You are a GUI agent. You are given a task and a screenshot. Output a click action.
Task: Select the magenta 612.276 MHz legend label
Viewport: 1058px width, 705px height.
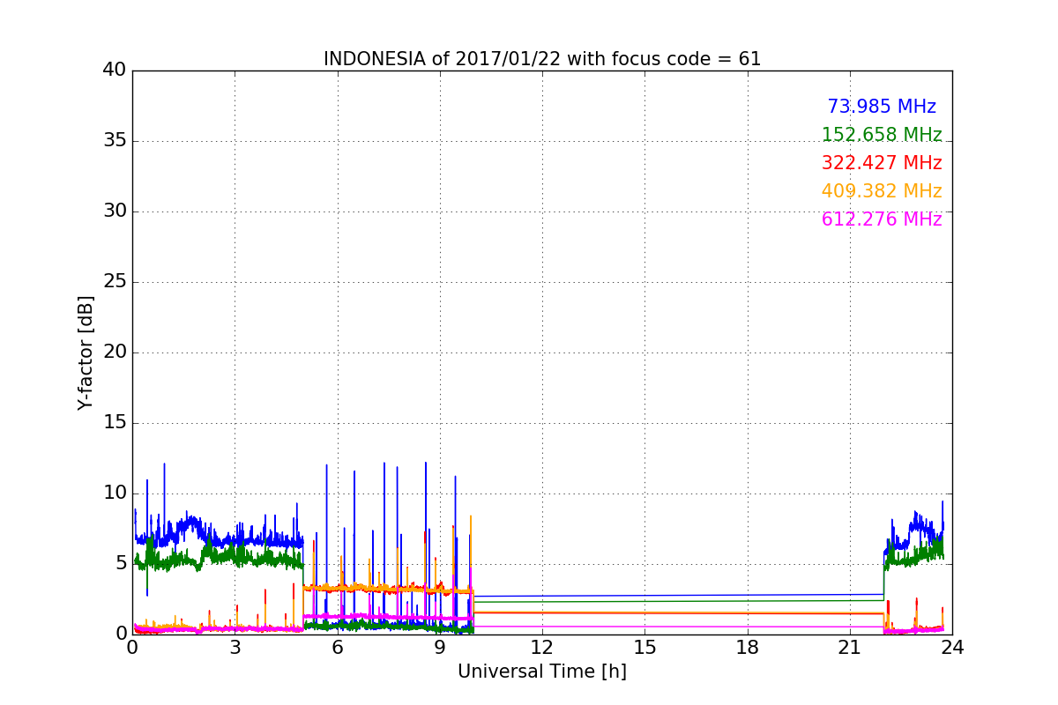(882, 219)
